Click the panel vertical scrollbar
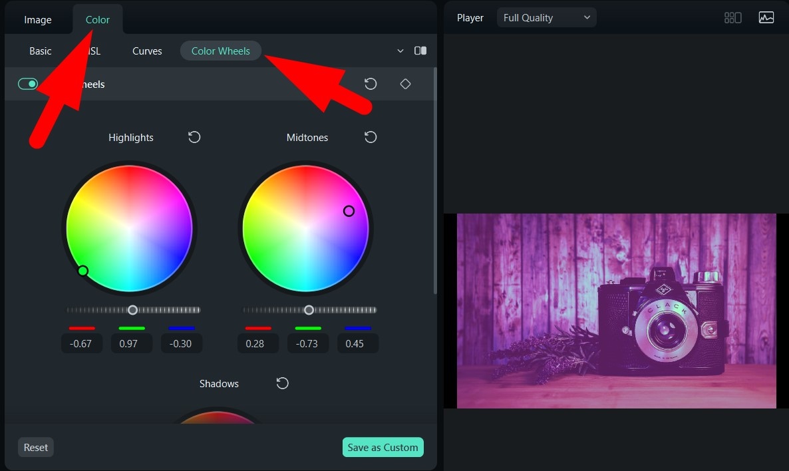This screenshot has width=789, height=471. point(435,181)
